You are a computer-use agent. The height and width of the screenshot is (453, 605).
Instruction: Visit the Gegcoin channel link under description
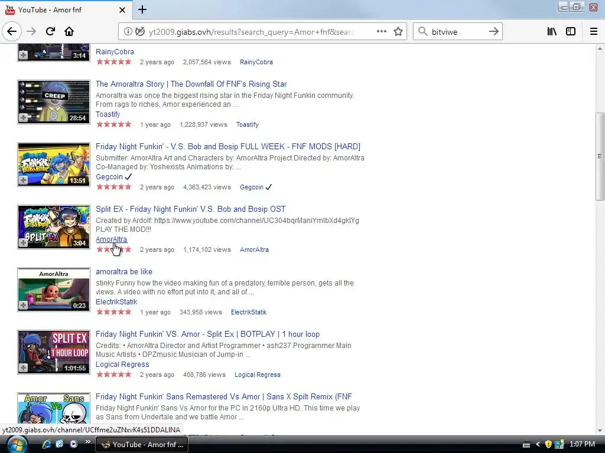click(x=109, y=177)
